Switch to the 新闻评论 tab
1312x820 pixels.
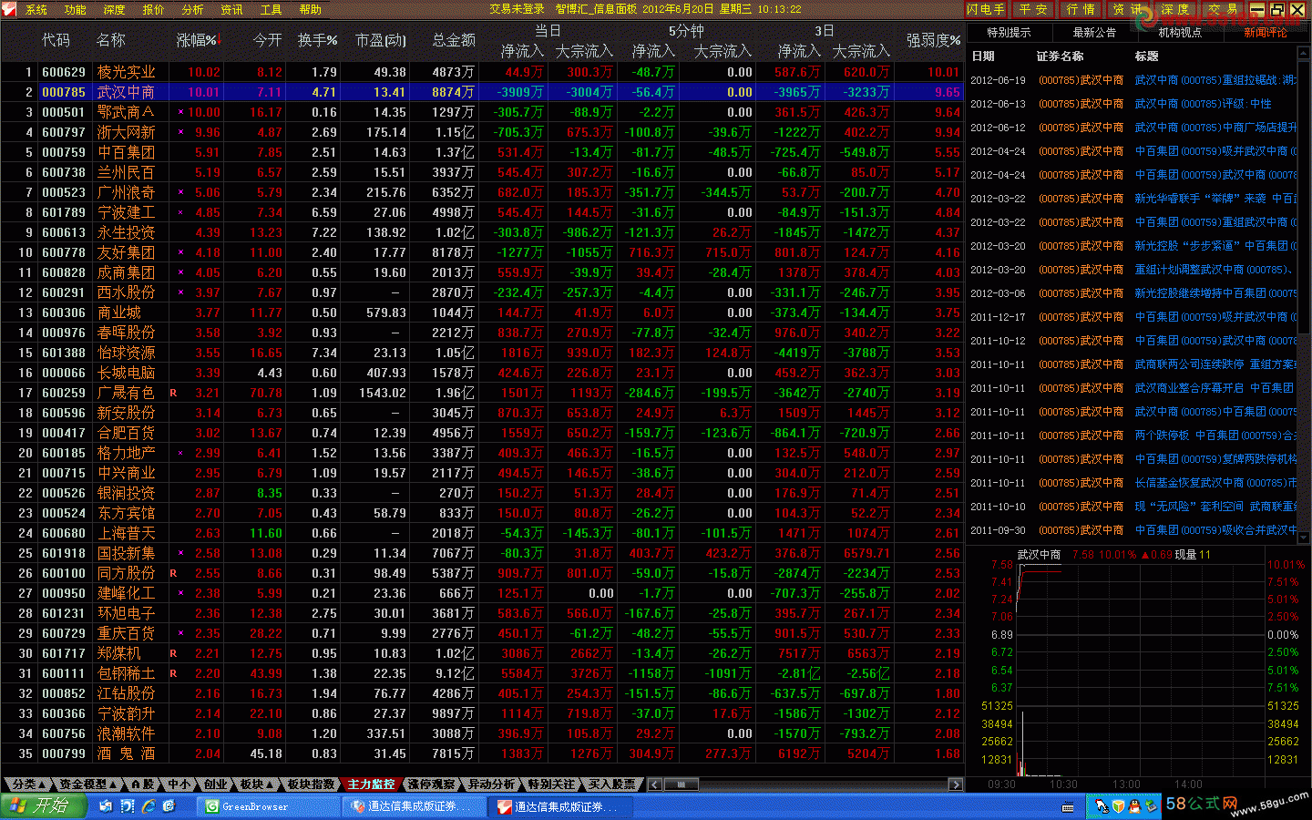tap(1266, 32)
